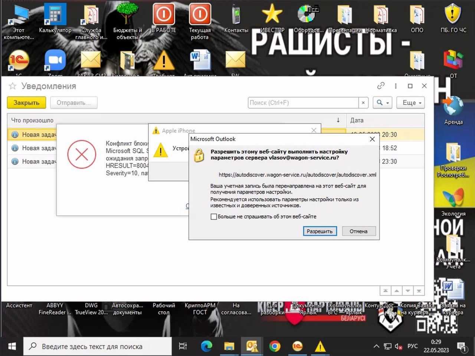Open the ОТ desktop icon
Viewport: 475px width, 356px height.
[453, 64]
